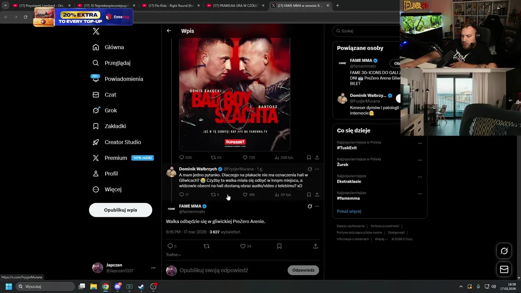
Task: Click the Odpowiedz button
Action: (x=303, y=270)
